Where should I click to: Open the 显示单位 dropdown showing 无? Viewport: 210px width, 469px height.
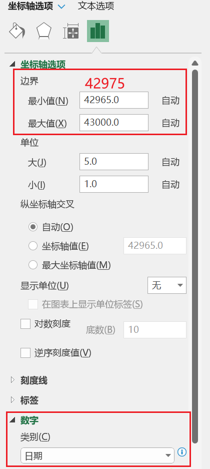click(167, 285)
